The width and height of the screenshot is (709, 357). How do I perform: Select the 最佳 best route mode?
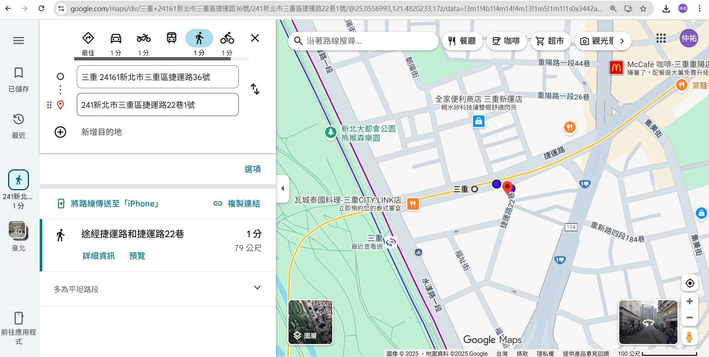pos(88,39)
